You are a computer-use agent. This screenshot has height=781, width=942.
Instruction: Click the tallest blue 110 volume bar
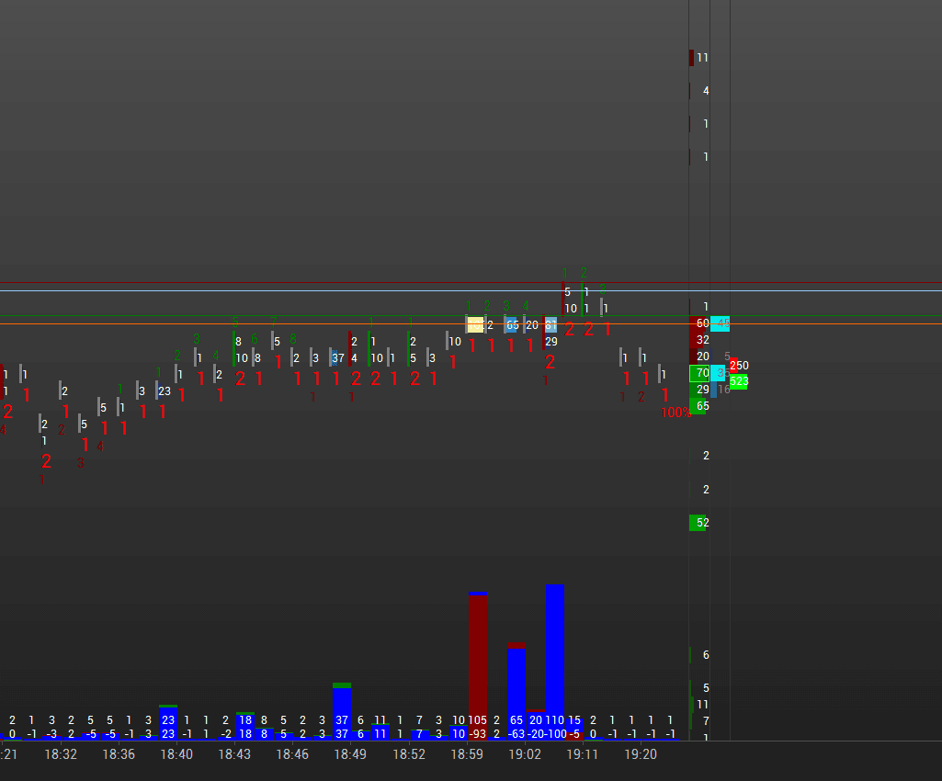[555, 662]
